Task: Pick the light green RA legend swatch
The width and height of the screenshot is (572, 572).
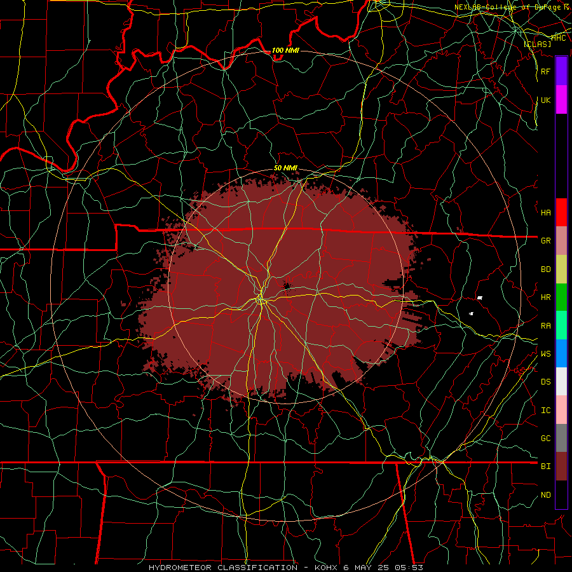Action: [x=561, y=325]
